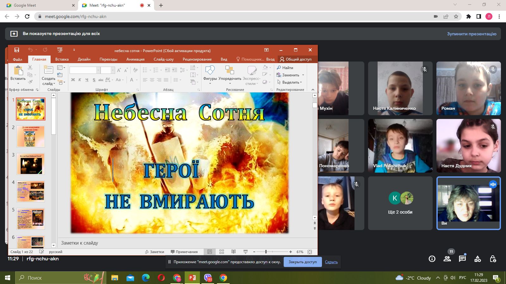Click Общий доступ share button
Viewport: 506px width, 284px height.
tap(296, 59)
